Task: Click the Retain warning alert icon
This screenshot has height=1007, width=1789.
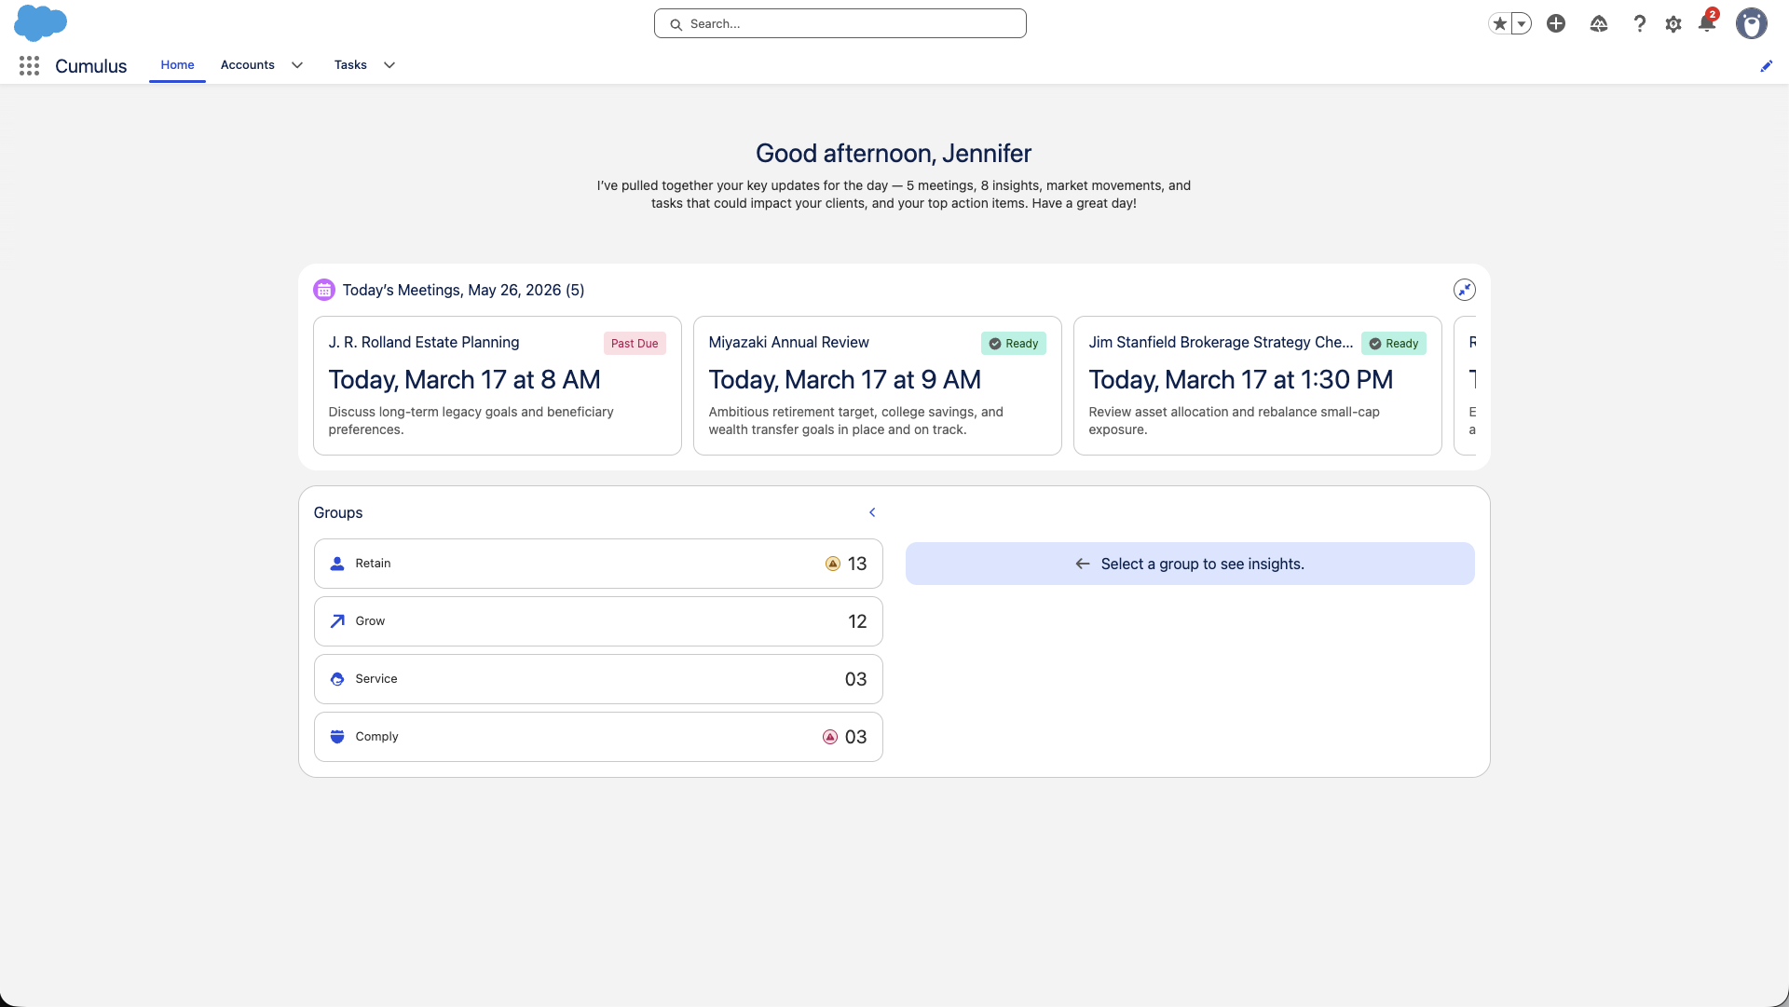Action: 833,564
